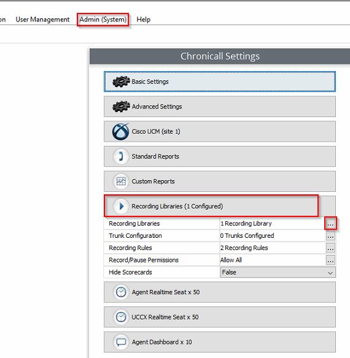The width and height of the screenshot is (350, 358).
Task: Click ellipsis button for Recording Rules row
Action: (x=330, y=248)
